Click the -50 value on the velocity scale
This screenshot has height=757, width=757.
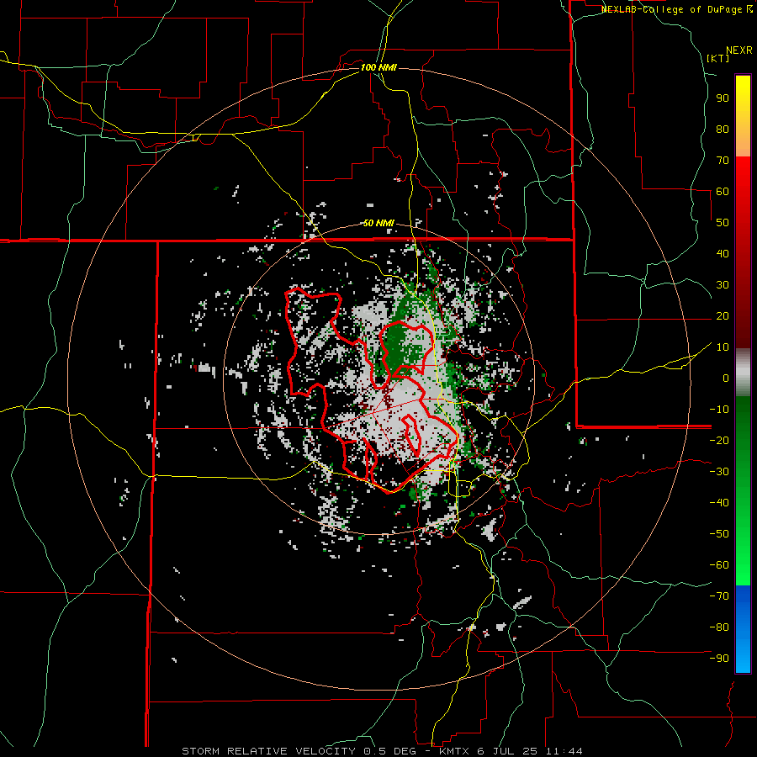point(719,534)
